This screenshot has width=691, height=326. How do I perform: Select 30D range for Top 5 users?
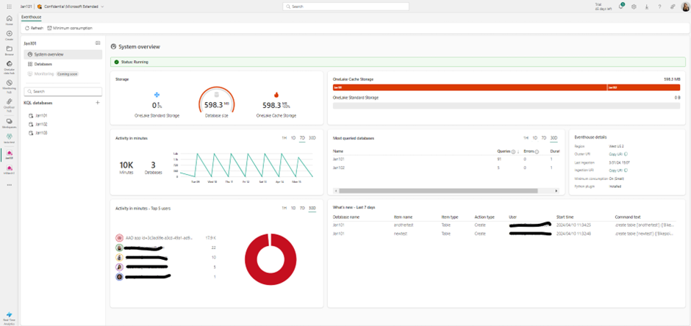(x=312, y=208)
